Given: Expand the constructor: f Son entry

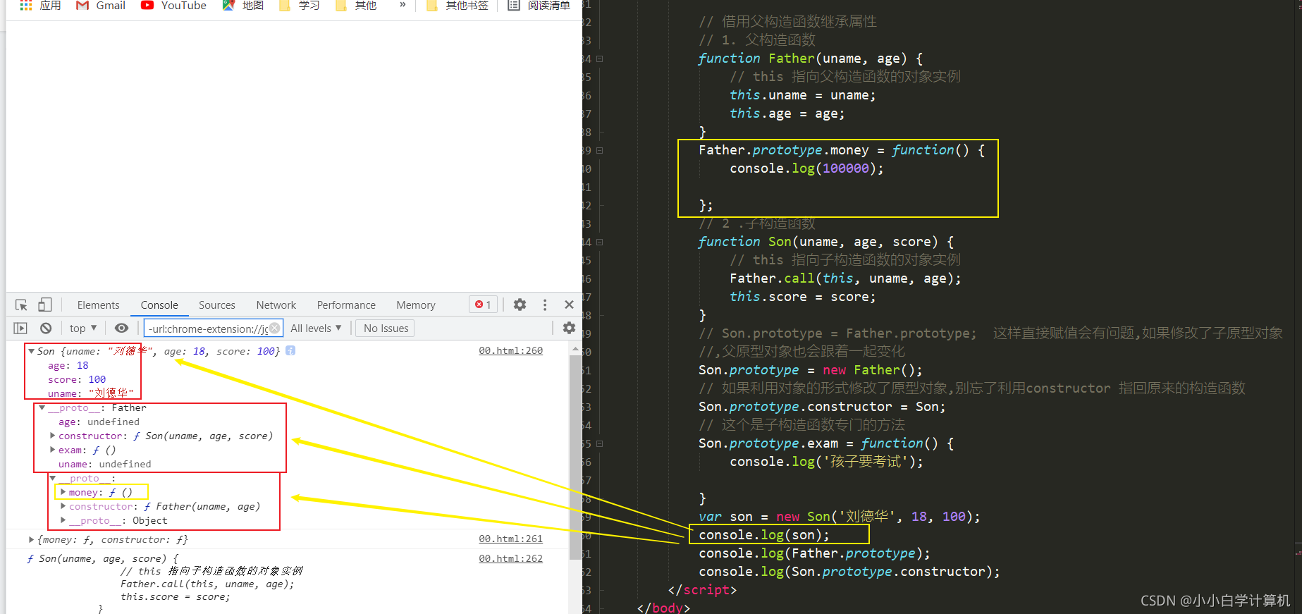Looking at the screenshot, I should coord(52,436).
